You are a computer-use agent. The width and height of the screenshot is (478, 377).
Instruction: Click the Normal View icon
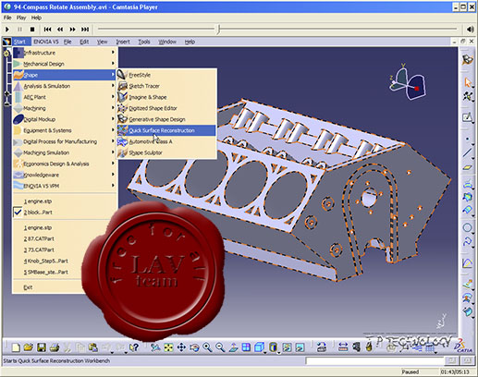[x=233, y=347]
